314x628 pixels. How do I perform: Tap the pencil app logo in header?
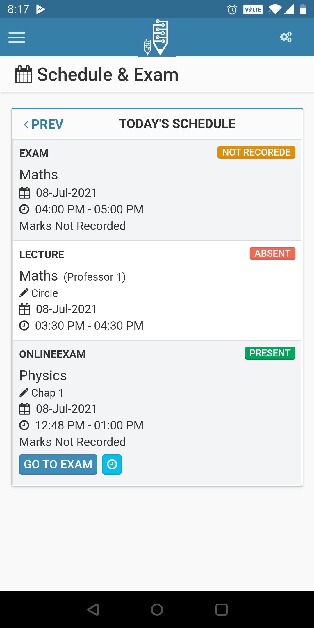coord(157,38)
